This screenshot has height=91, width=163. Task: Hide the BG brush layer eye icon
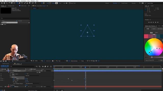click(x=1, y=86)
